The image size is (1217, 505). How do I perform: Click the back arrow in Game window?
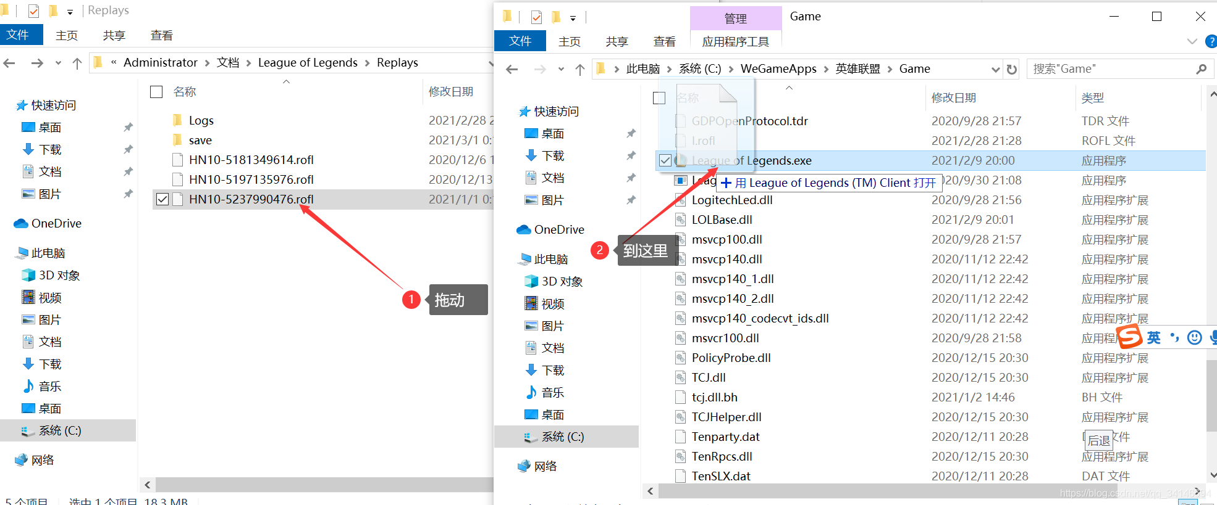512,69
